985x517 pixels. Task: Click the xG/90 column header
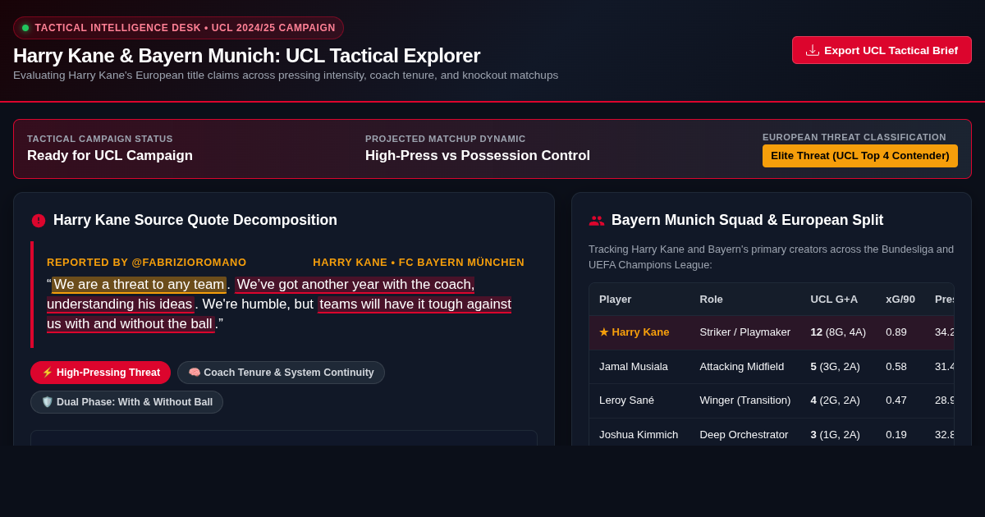coord(900,300)
